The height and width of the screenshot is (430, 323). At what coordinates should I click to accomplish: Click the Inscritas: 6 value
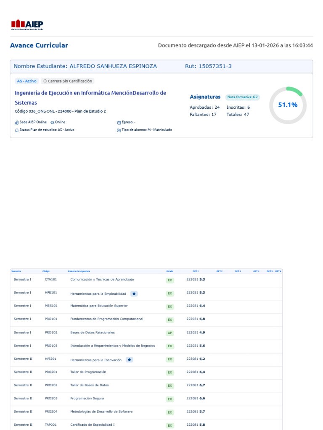(238, 107)
